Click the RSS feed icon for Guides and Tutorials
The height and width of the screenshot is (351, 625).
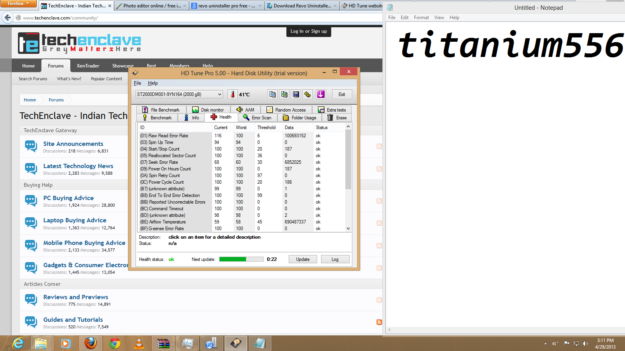click(379, 322)
